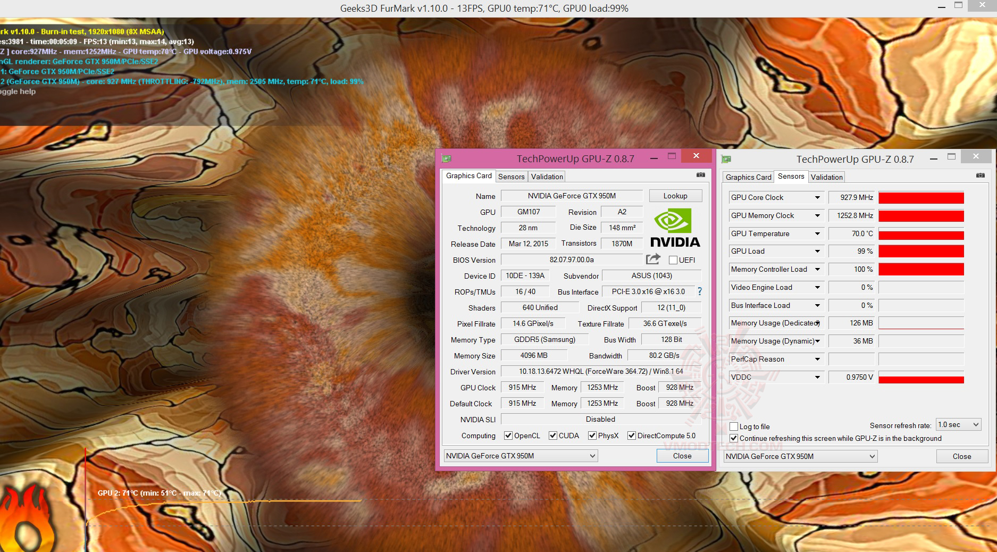This screenshot has height=552, width=997.
Task: Click the GPU Core Clock red graph bar
Action: click(921, 198)
